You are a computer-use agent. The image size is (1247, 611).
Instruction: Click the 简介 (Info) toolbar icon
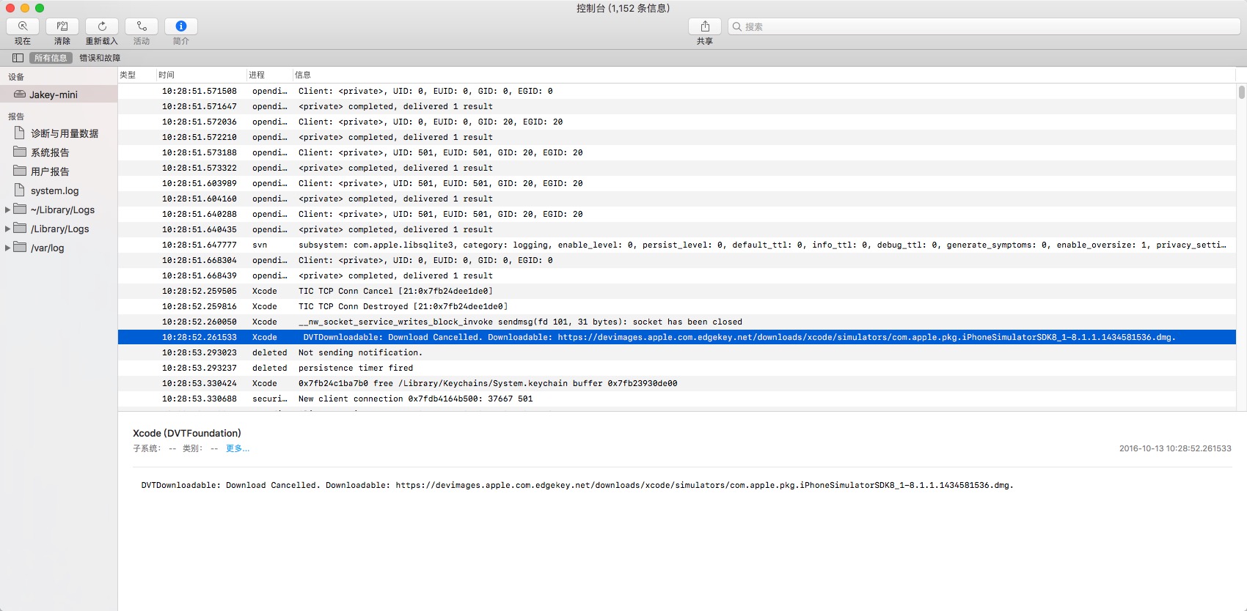(x=181, y=26)
